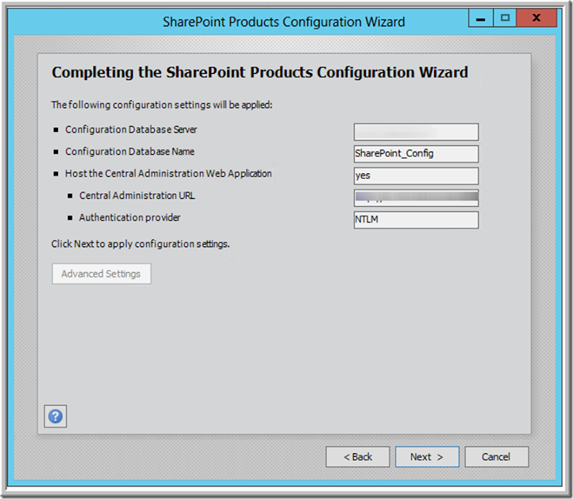
Task: Open Advanced Settings
Action: coord(101,273)
